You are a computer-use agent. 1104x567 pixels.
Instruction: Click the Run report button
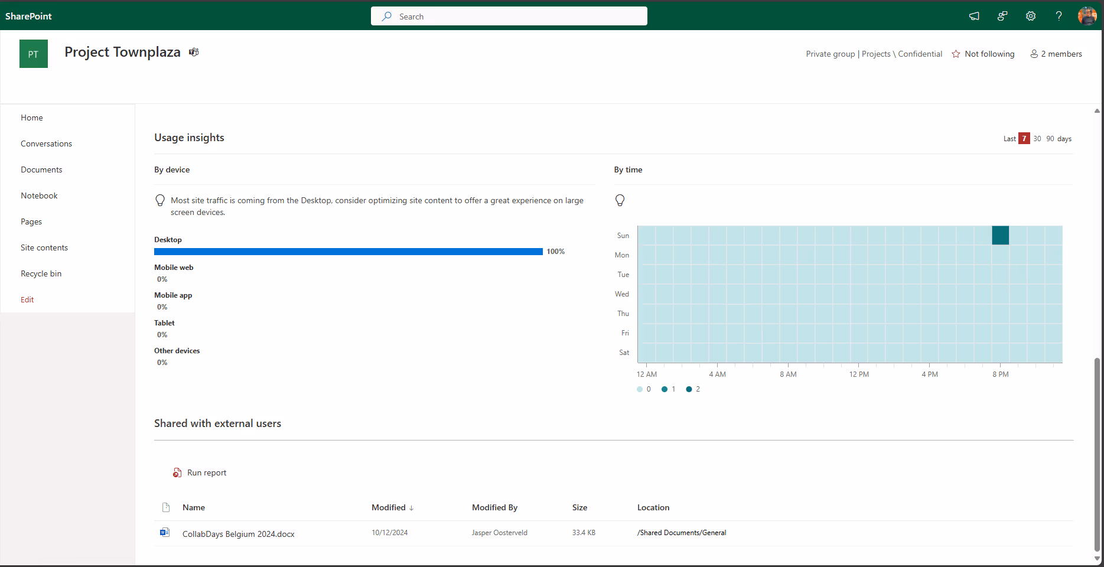pyautogui.click(x=200, y=472)
